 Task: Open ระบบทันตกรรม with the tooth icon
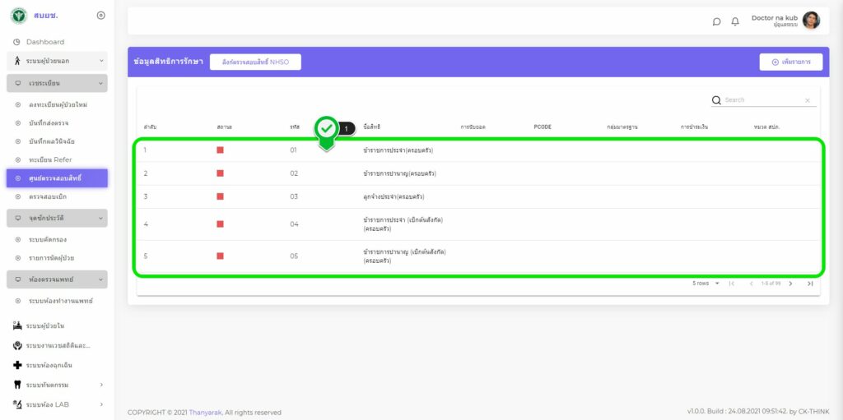[17, 385]
